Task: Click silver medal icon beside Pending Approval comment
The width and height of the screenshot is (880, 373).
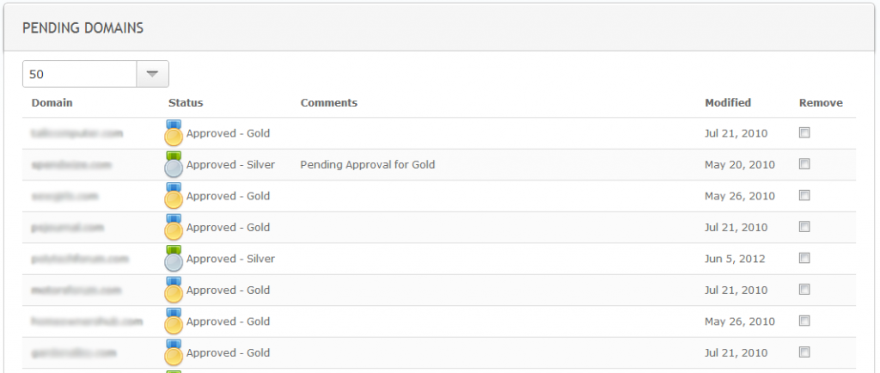Action: click(174, 164)
